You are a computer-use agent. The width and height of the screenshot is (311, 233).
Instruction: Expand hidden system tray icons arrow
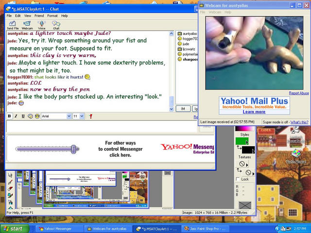[277, 229]
